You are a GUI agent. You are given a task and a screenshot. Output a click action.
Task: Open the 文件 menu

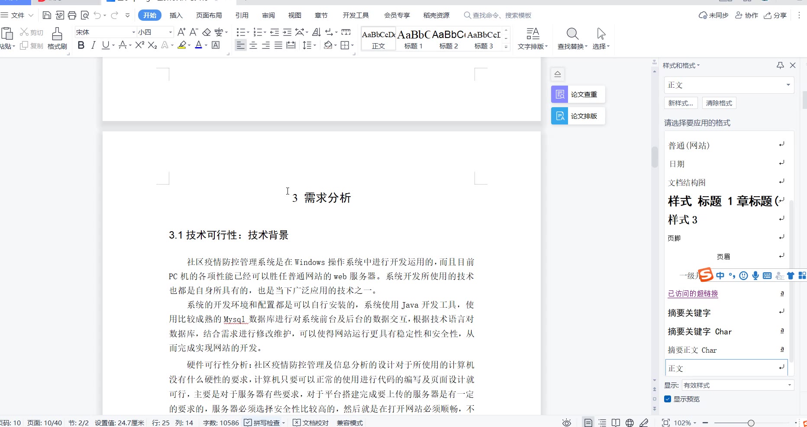[x=17, y=15]
